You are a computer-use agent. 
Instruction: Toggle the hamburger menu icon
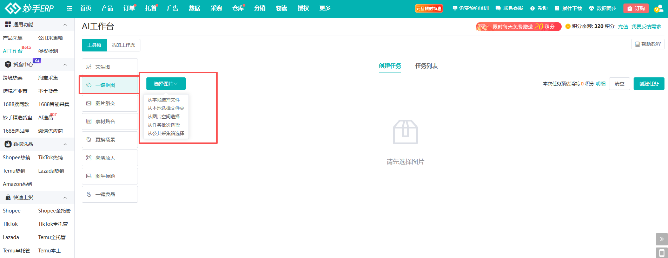tap(70, 8)
